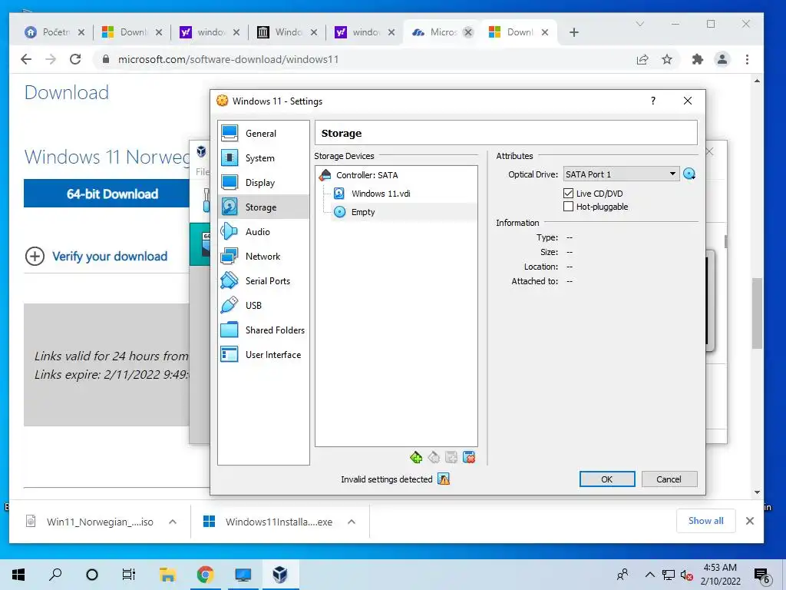The height and width of the screenshot is (590, 786).
Task: Open Serial Ports settings category
Action: 263,281
